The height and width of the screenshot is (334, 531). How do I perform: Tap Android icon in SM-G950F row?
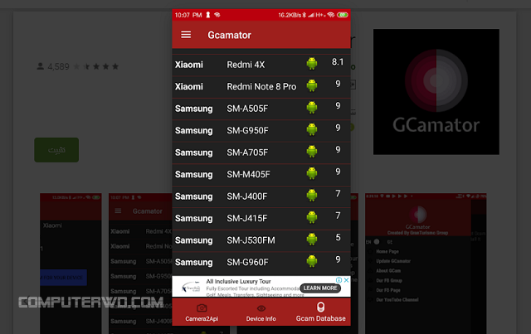click(312, 129)
